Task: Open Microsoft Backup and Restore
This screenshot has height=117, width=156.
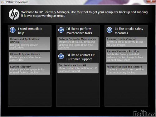Action: pos(126,69)
